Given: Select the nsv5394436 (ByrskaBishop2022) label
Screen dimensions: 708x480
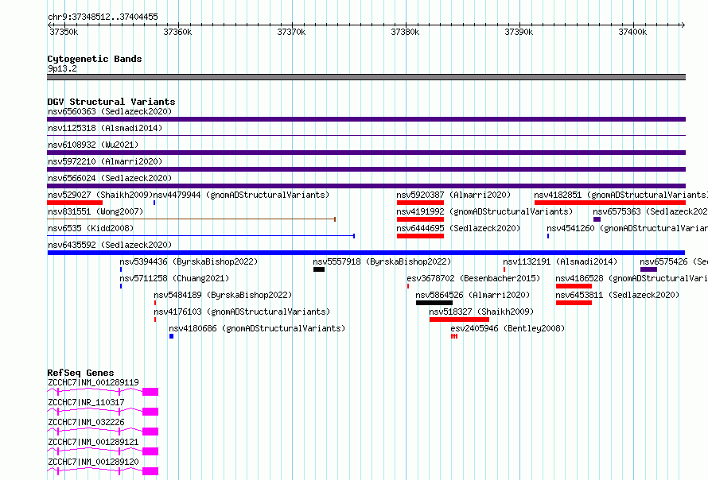Looking at the screenshot, I should 189,261.
